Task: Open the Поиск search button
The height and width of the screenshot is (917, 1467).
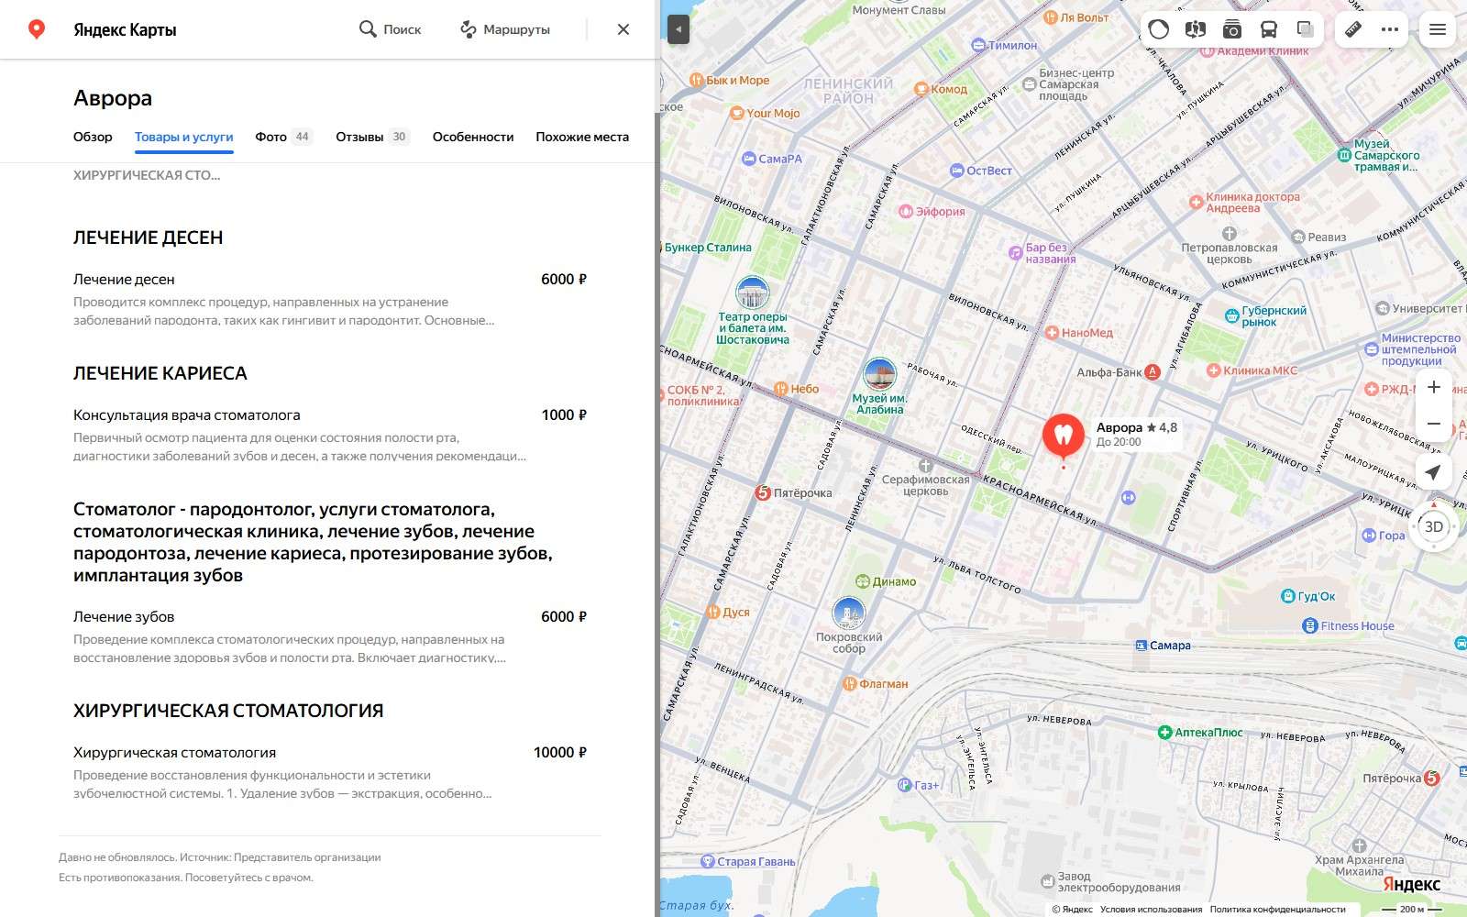Action: [x=390, y=29]
